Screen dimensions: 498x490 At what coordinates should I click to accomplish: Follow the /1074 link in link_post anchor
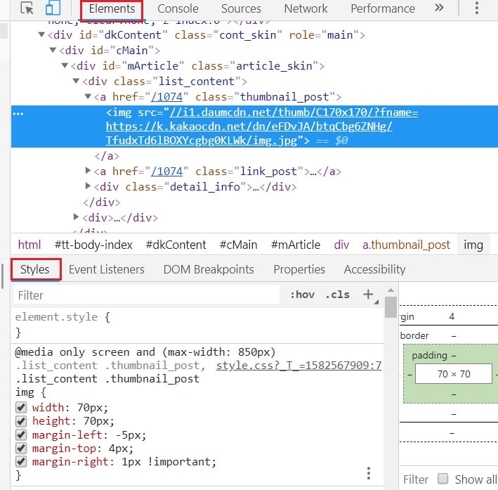[166, 172]
